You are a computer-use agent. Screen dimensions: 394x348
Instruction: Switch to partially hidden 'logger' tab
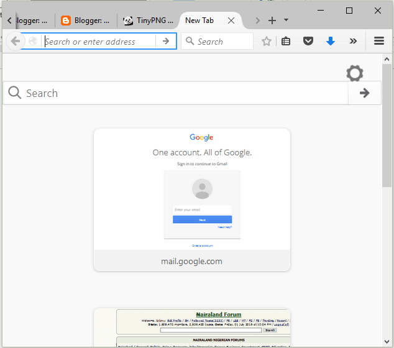click(x=32, y=21)
